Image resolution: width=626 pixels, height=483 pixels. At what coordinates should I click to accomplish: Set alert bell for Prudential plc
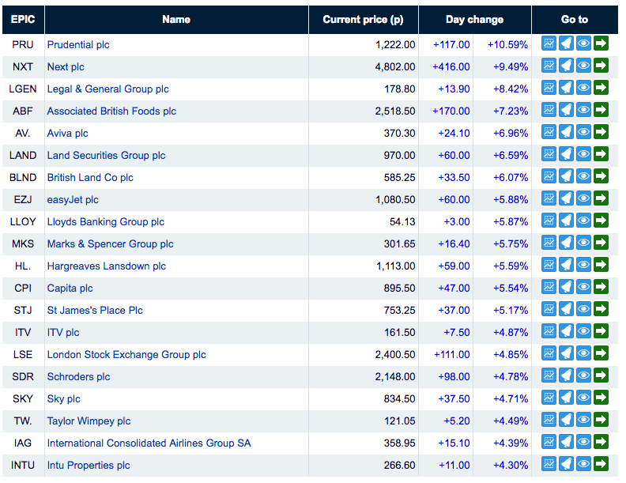566,43
